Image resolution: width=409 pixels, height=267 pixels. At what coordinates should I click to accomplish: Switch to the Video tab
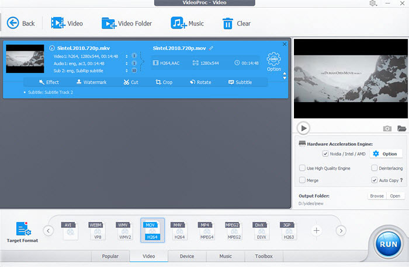tap(148, 257)
